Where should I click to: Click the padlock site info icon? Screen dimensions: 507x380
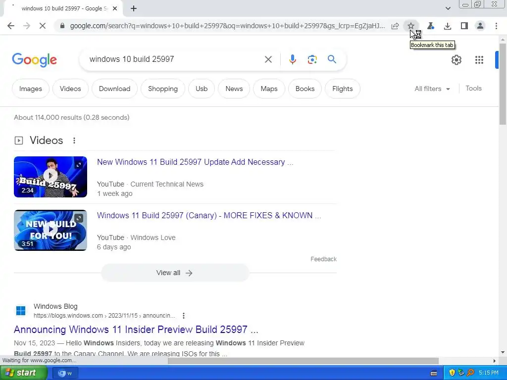62,26
